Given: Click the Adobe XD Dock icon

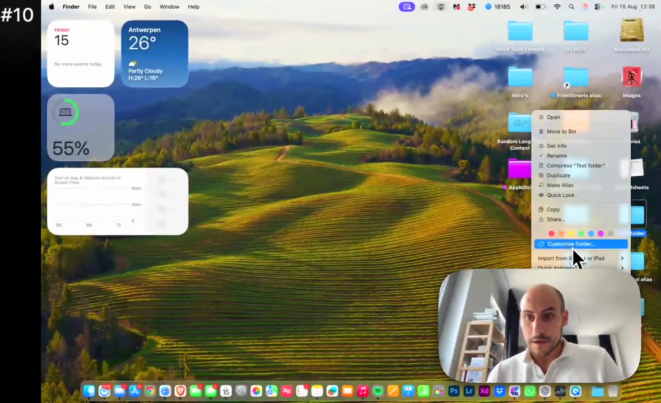Looking at the screenshot, I should (484, 391).
